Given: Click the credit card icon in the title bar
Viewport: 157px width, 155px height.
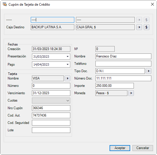Looking at the screenshot, I should point(5,5).
